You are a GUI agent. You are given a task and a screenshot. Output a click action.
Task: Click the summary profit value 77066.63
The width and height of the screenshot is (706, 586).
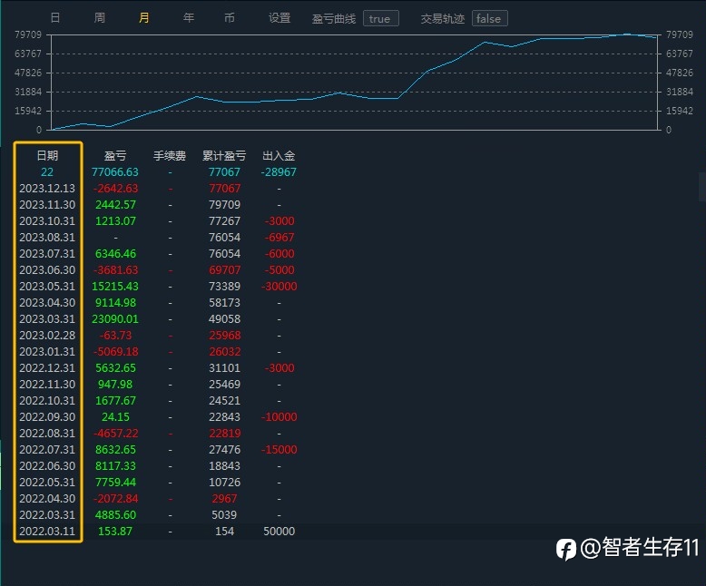[x=115, y=172]
